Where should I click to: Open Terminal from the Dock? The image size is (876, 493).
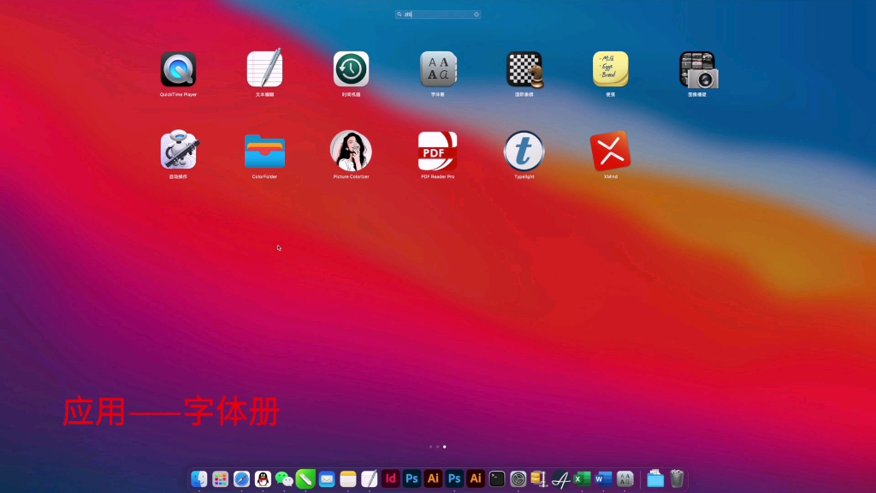[x=497, y=479]
